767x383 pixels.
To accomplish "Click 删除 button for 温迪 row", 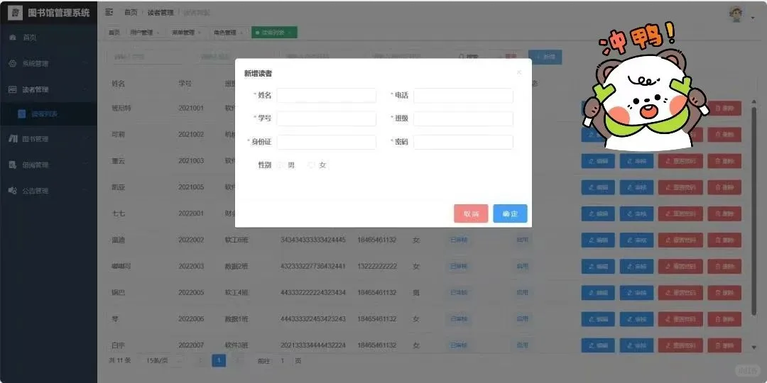I will [x=724, y=240].
